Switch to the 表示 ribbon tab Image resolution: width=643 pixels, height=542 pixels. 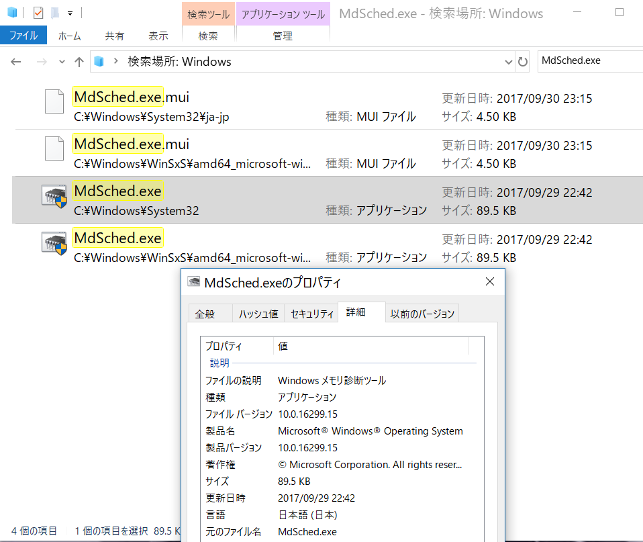pyautogui.click(x=158, y=36)
